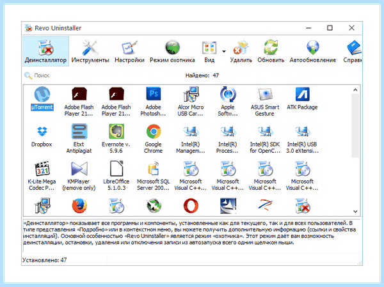Select the second Microsoft Visual C++ entry

click(228, 176)
